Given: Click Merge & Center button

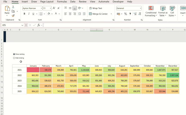Looking at the screenshot, I should pos(98,14).
